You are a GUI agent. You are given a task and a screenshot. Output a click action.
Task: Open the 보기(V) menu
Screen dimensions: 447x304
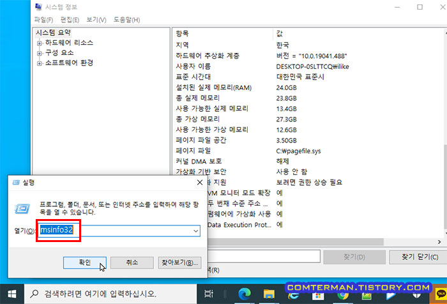(x=96, y=20)
